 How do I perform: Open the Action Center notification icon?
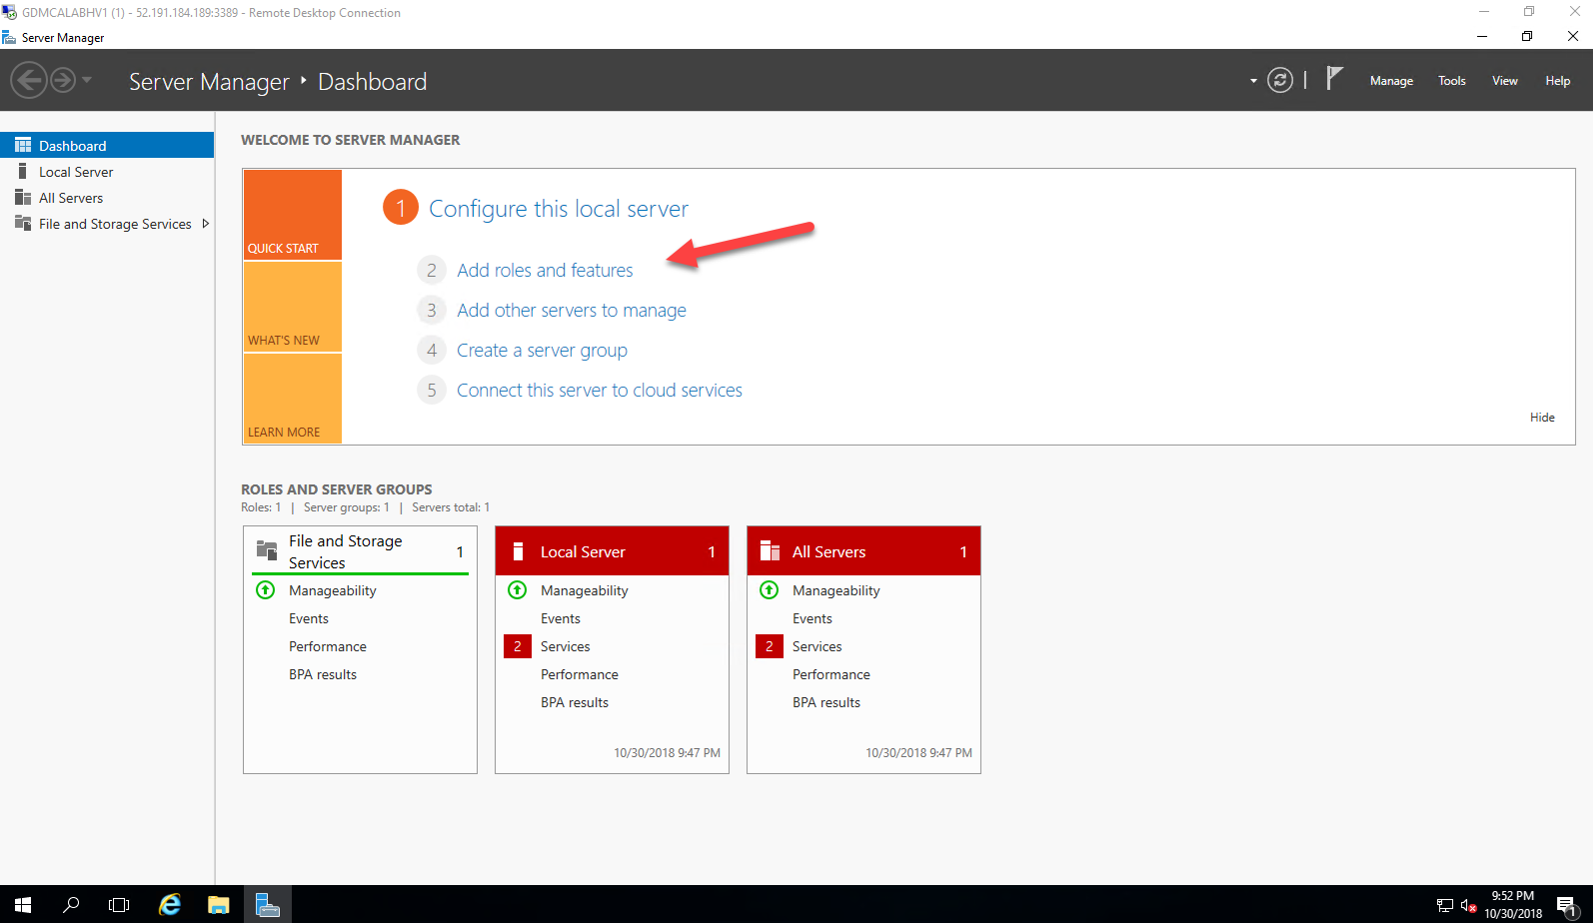[x=1567, y=905]
